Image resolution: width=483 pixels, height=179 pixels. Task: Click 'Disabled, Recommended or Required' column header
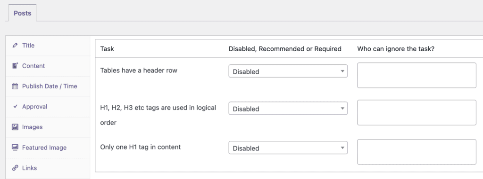coord(285,49)
